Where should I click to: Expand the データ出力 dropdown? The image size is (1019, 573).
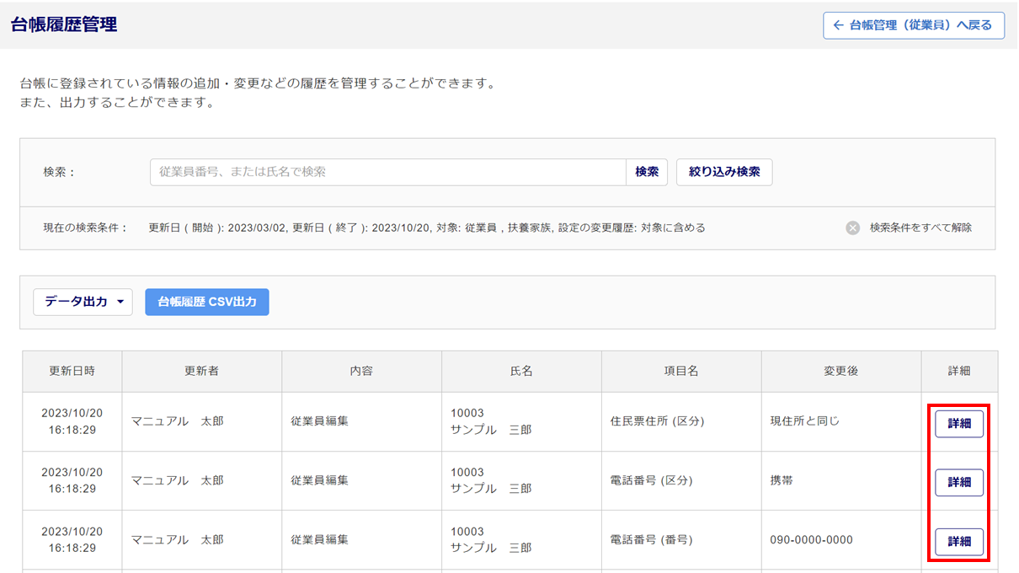click(x=83, y=302)
